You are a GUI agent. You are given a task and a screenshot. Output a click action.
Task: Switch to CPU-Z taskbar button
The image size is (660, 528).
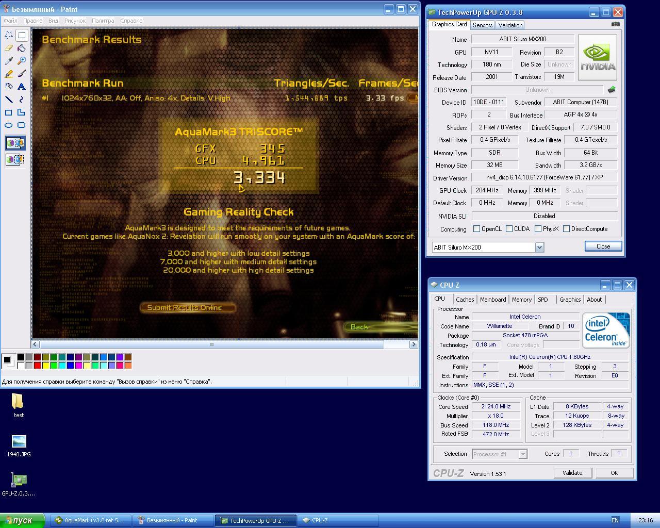tap(338, 520)
